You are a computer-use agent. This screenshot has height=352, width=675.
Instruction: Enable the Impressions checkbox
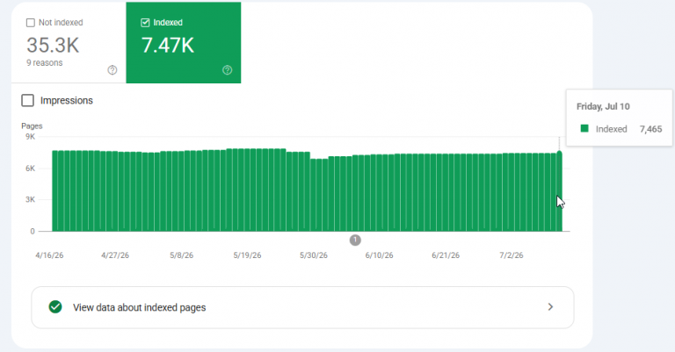pos(27,101)
